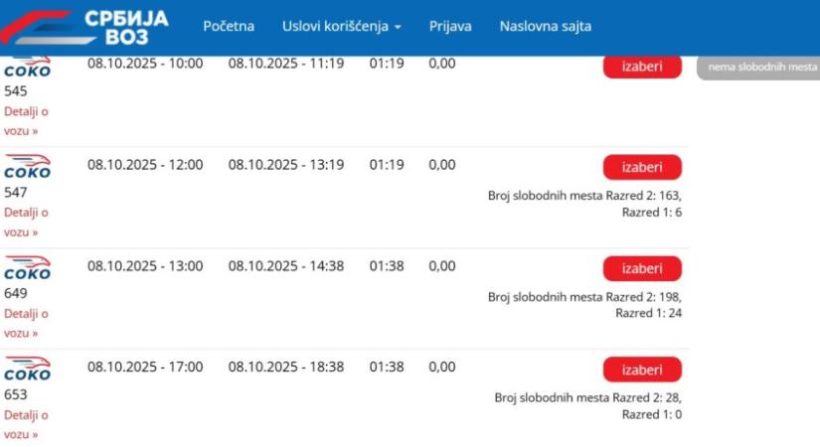Click free seats info for train 547
The image size is (820, 447).
[x=584, y=204]
